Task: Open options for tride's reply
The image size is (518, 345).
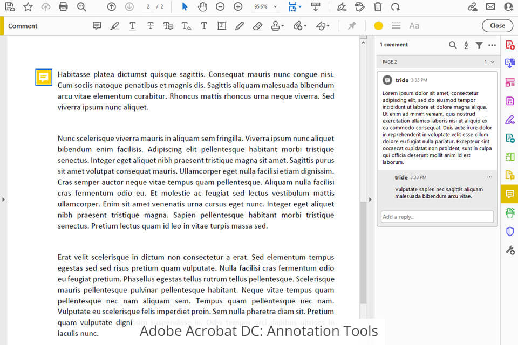Action: (489, 177)
